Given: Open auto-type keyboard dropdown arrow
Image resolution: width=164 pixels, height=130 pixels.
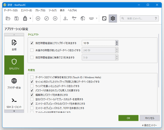Looking at the screenshot, I should point(96,18).
